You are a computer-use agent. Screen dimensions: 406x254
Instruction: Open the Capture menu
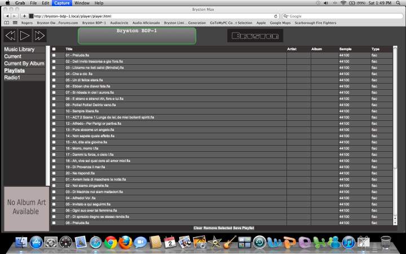click(62, 3)
